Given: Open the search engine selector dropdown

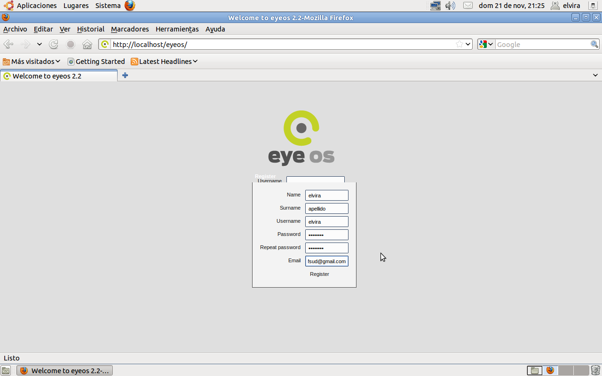Looking at the screenshot, I should click(x=486, y=44).
